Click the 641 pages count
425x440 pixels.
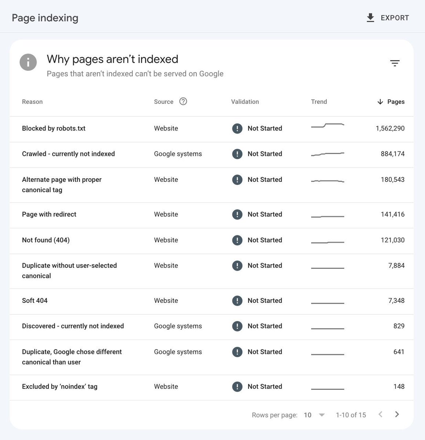pyautogui.click(x=399, y=352)
